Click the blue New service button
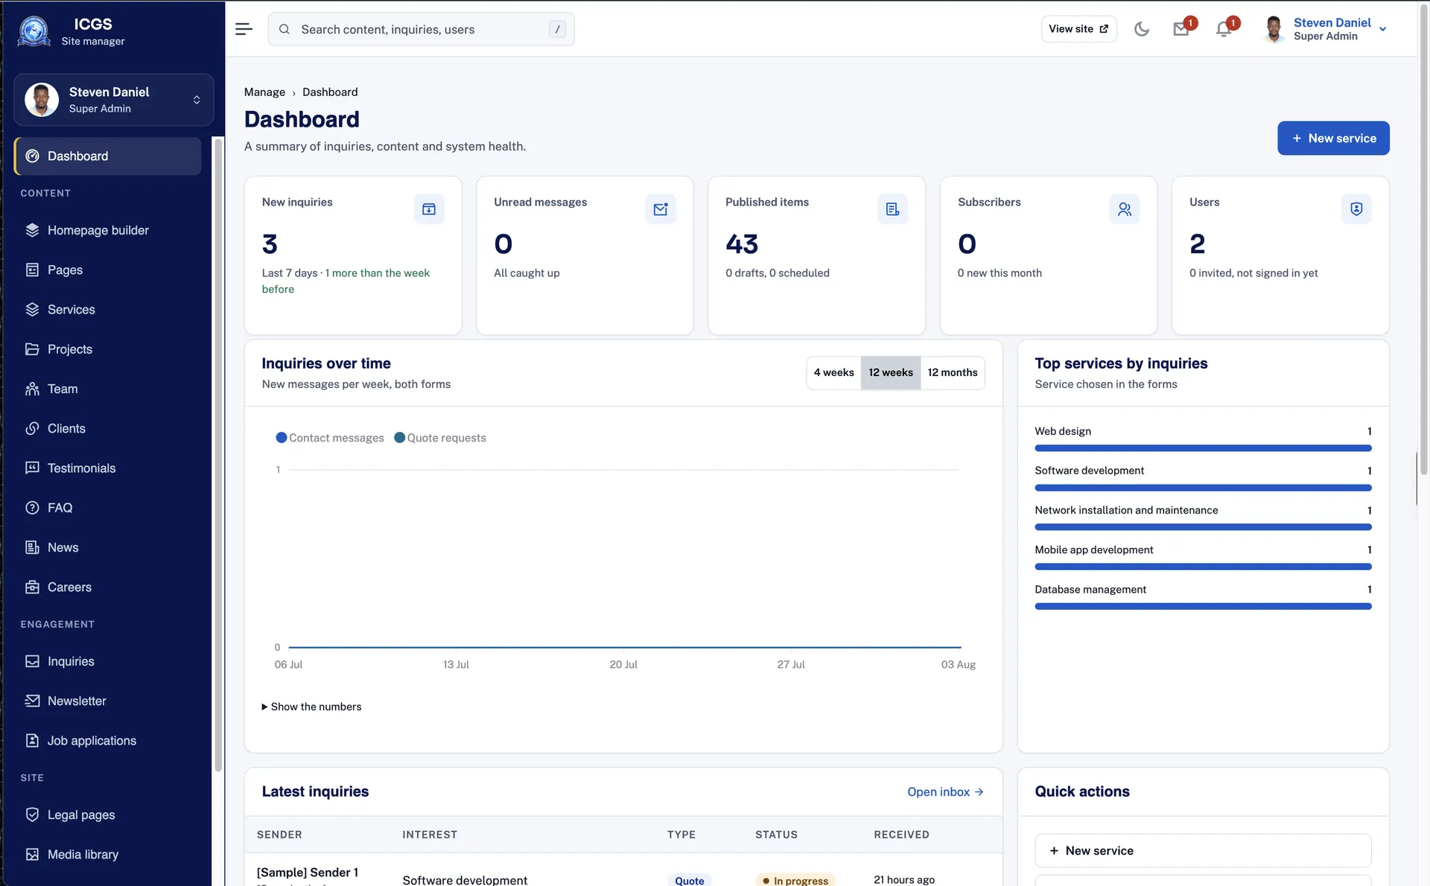The width and height of the screenshot is (1430, 886). coord(1333,138)
